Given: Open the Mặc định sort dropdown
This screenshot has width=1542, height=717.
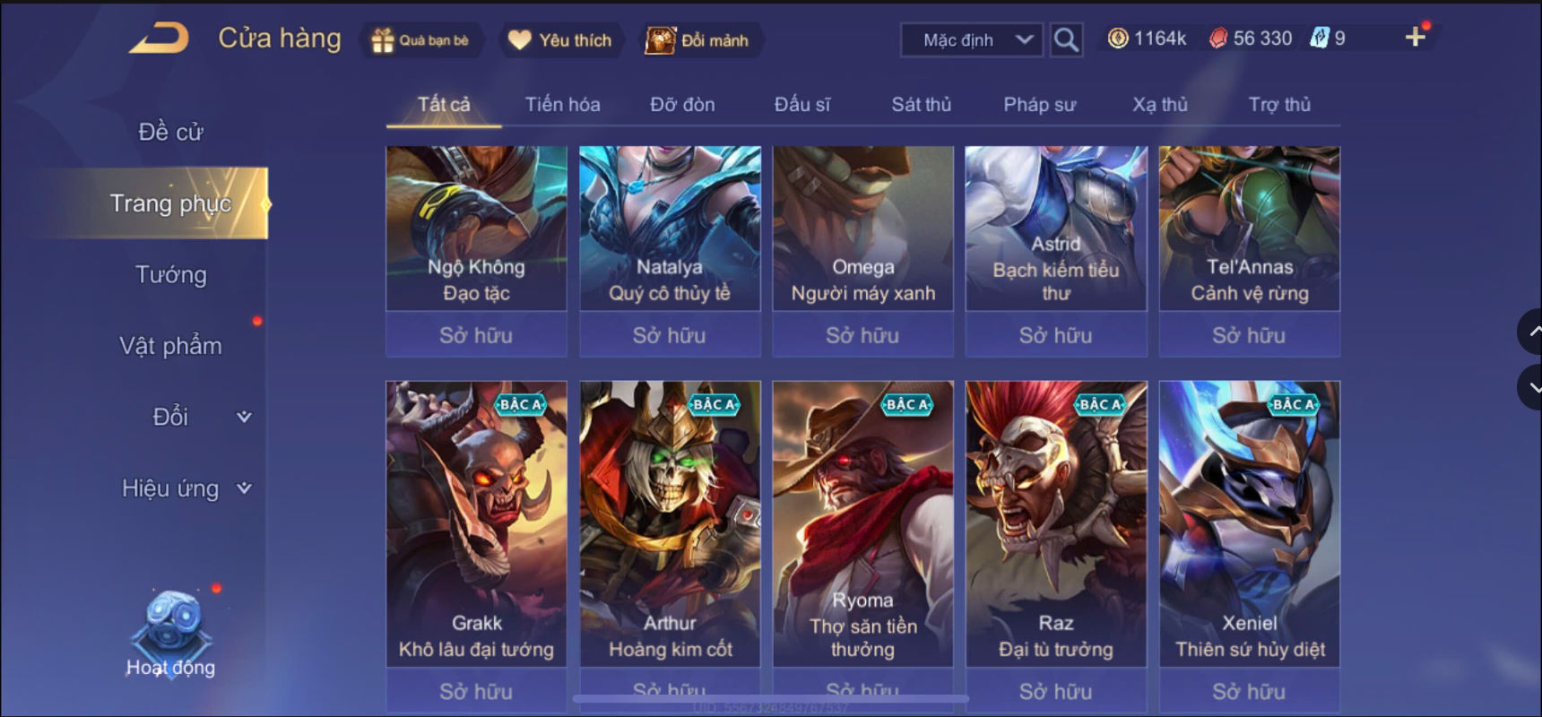Looking at the screenshot, I should click(972, 39).
